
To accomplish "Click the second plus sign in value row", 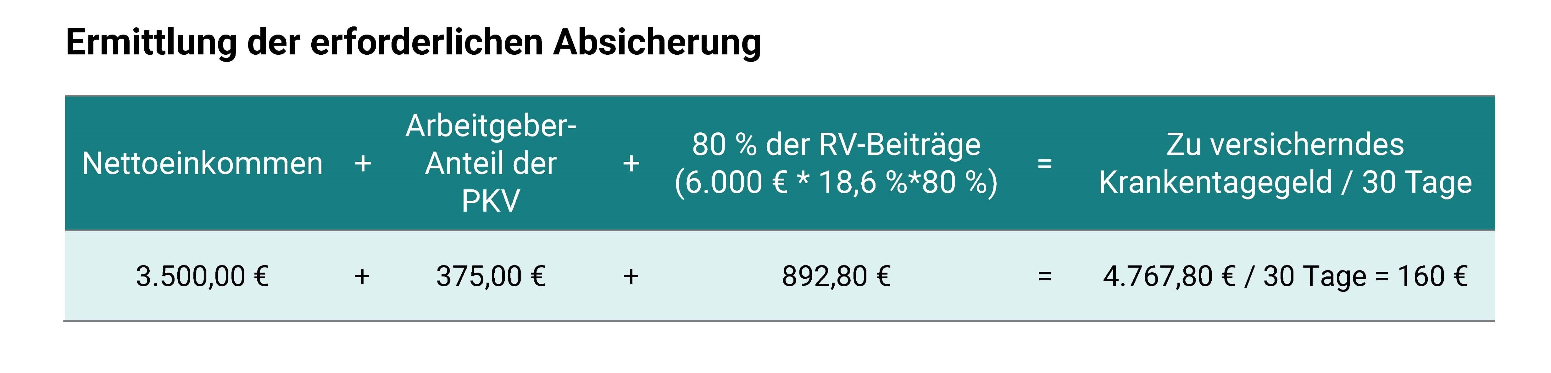I will coord(631,276).
